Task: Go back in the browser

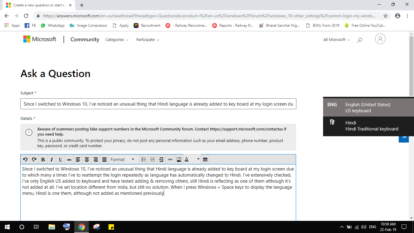Action: click(x=7, y=16)
